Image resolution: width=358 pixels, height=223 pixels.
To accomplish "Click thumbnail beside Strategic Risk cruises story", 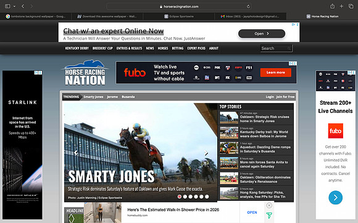I will [x=229, y=118].
